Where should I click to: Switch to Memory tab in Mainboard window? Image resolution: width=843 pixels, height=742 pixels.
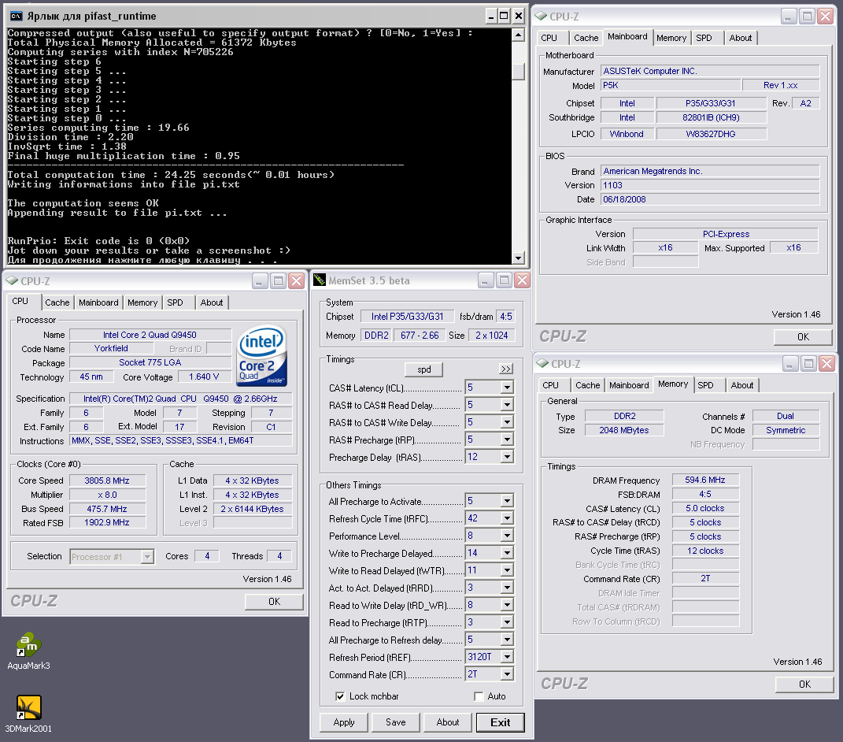click(671, 38)
